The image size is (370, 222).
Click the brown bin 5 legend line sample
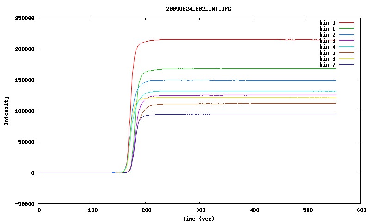(346, 53)
